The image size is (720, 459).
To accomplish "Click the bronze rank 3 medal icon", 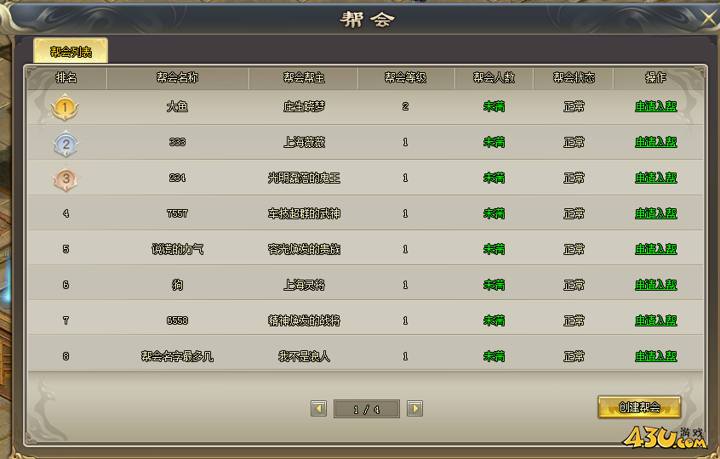I will click(66, 178).
